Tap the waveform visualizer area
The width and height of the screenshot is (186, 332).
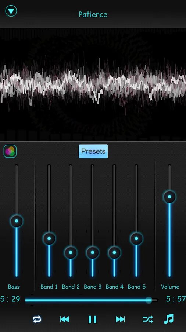point(93,85)
